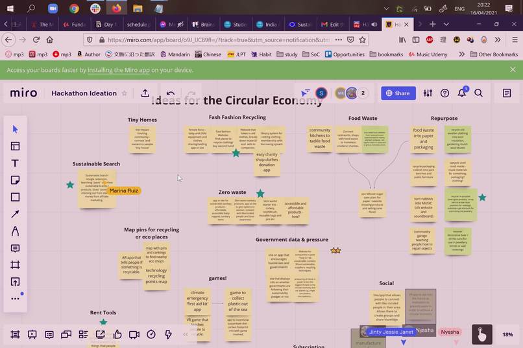Switch to the India browser tab
This screenshot has width=523, height=348.
(267, 25)
